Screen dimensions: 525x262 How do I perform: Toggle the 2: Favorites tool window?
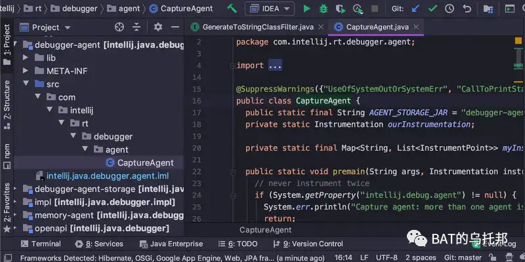[7, 208]
